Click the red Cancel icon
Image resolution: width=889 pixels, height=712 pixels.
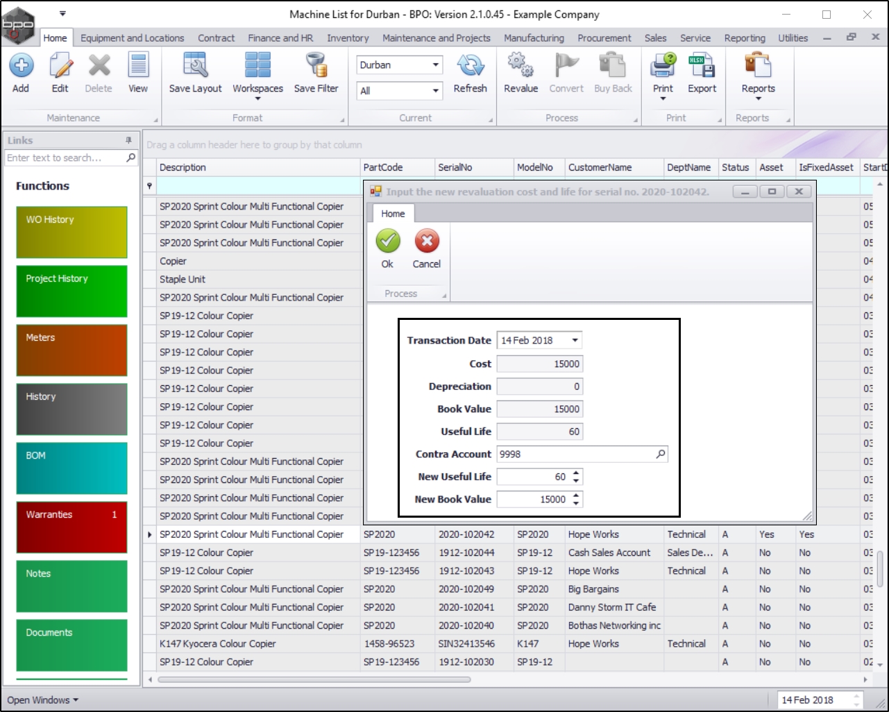(427, 241)
